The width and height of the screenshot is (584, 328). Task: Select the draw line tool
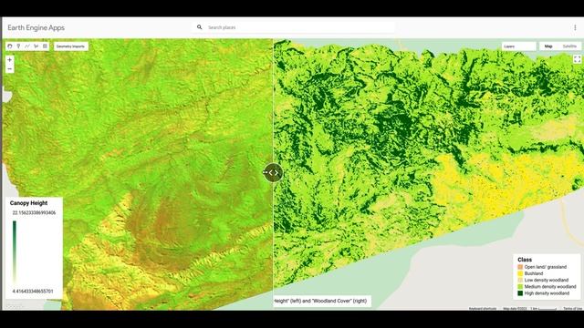point(27,46)
